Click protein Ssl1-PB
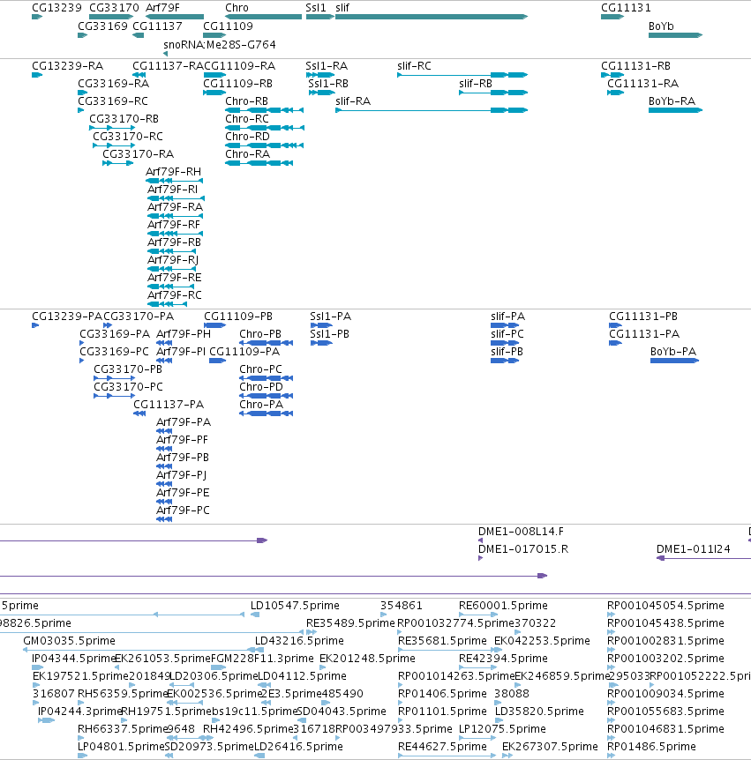Screen dimensions: 751x760 tap(321, 343)
